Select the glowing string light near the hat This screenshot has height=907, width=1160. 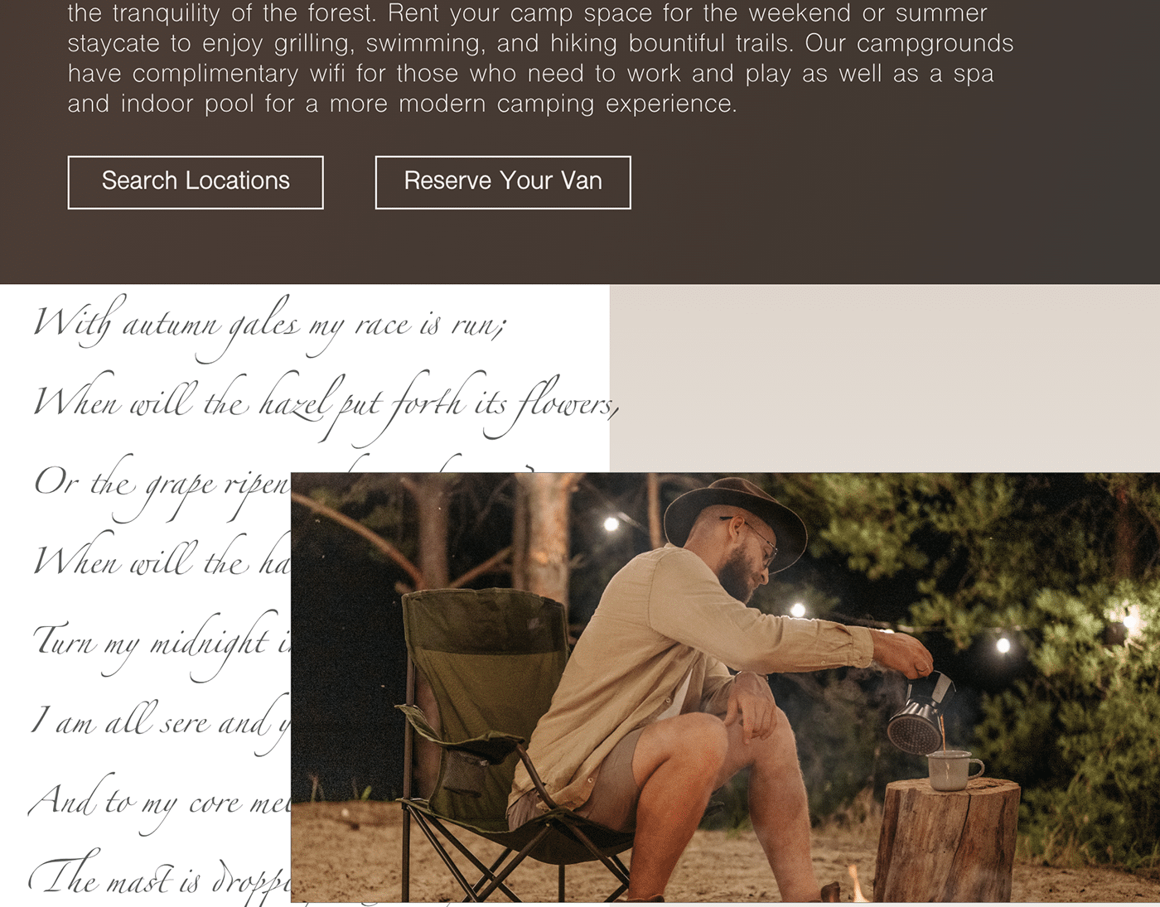point(611,523)
